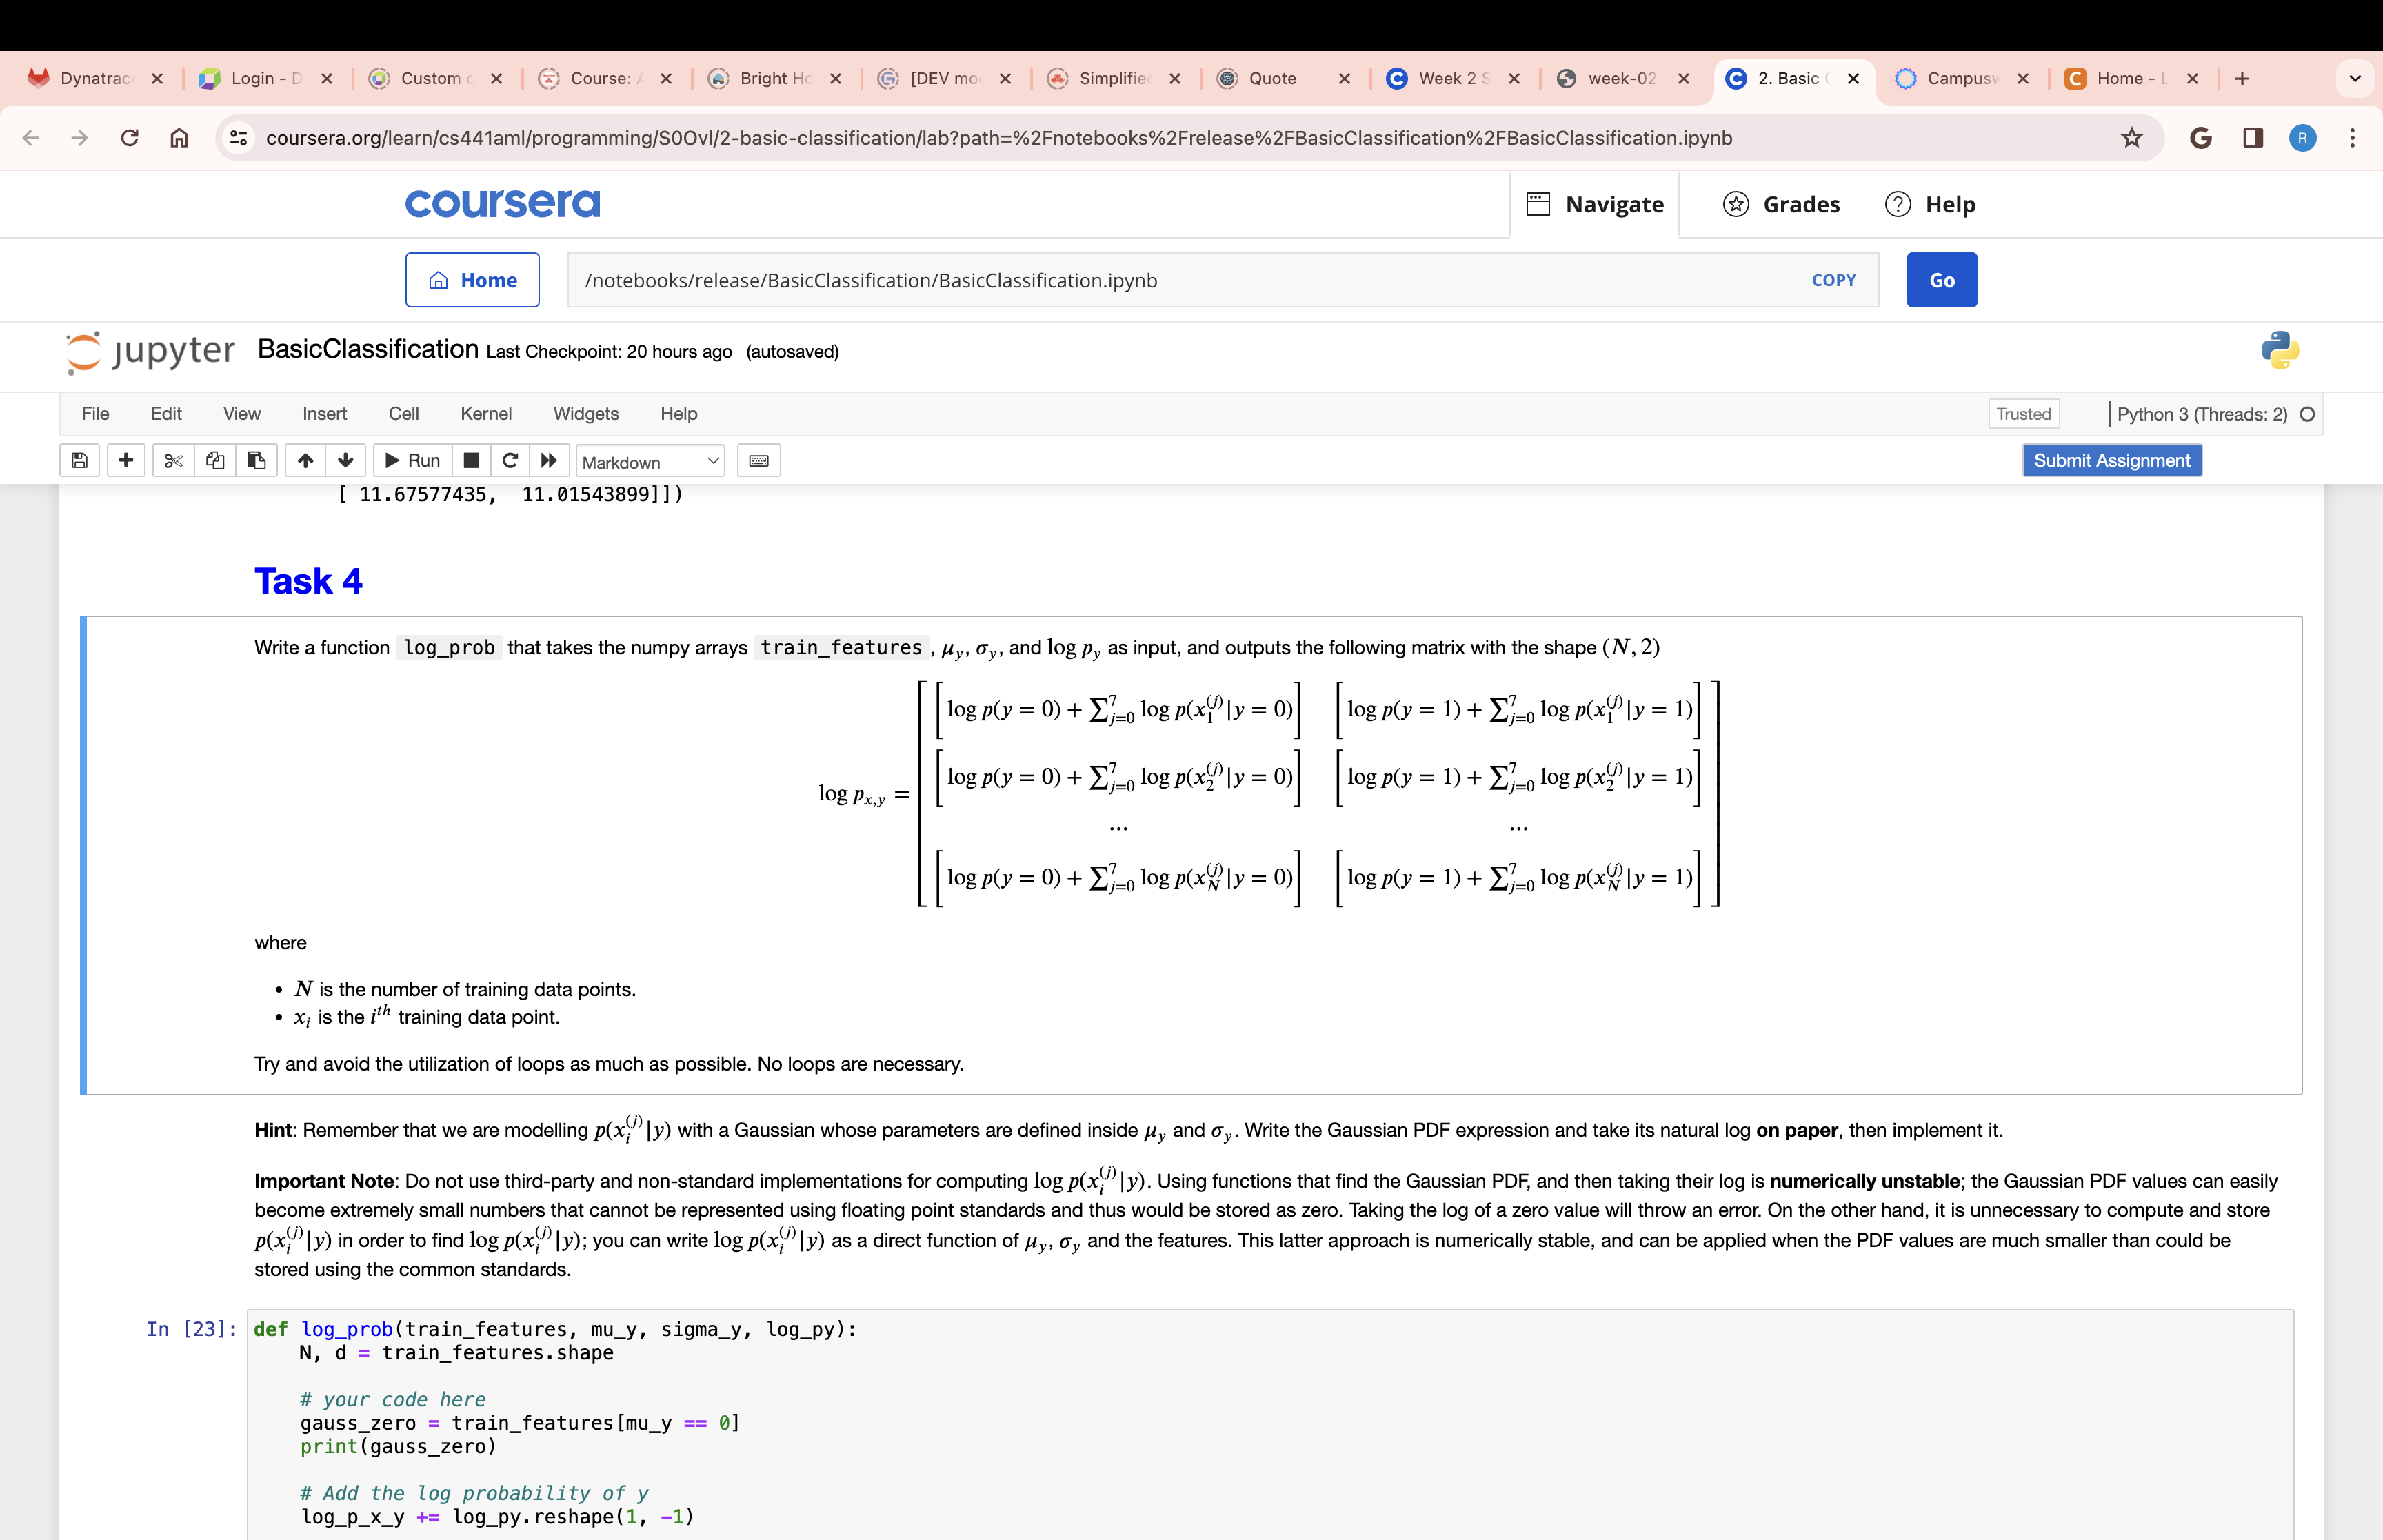2383x1540 pixels.
Task: Restart the kernel with the circular arrow icon
Action: 510,460
